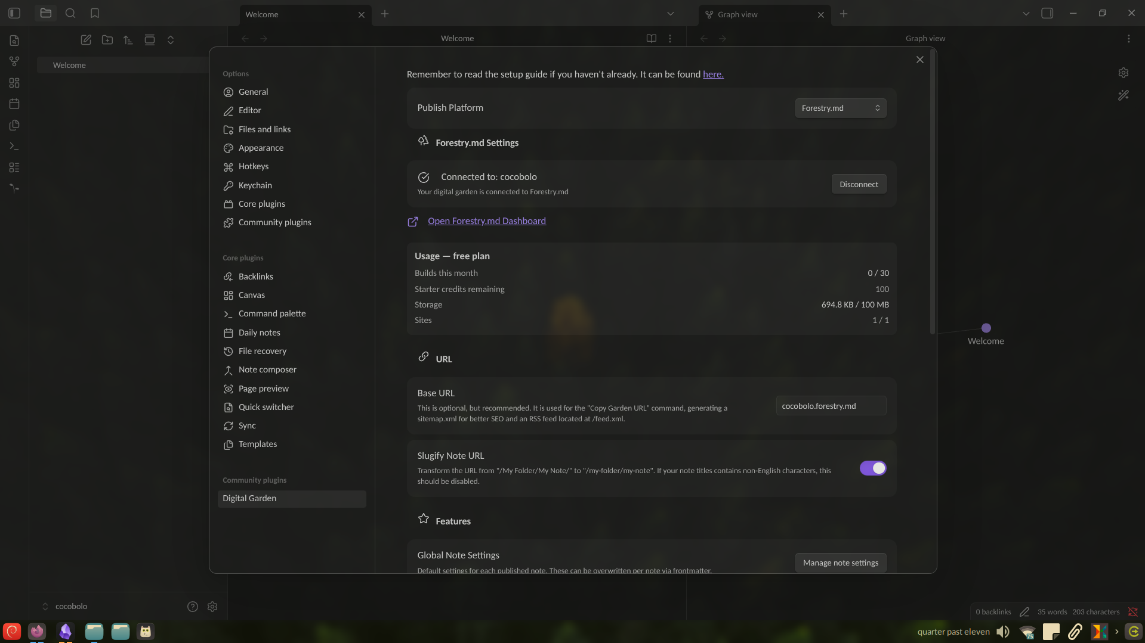Open the bookmarks icon
Image resolution: width=1145 pixels, height=643 pixels.
(x=95, y=13)
